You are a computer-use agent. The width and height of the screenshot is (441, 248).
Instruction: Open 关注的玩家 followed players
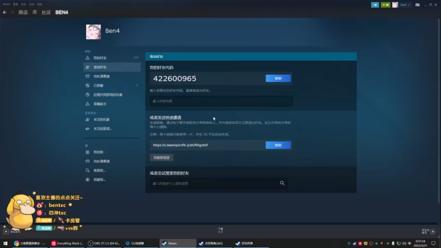[x=112, y=120]
